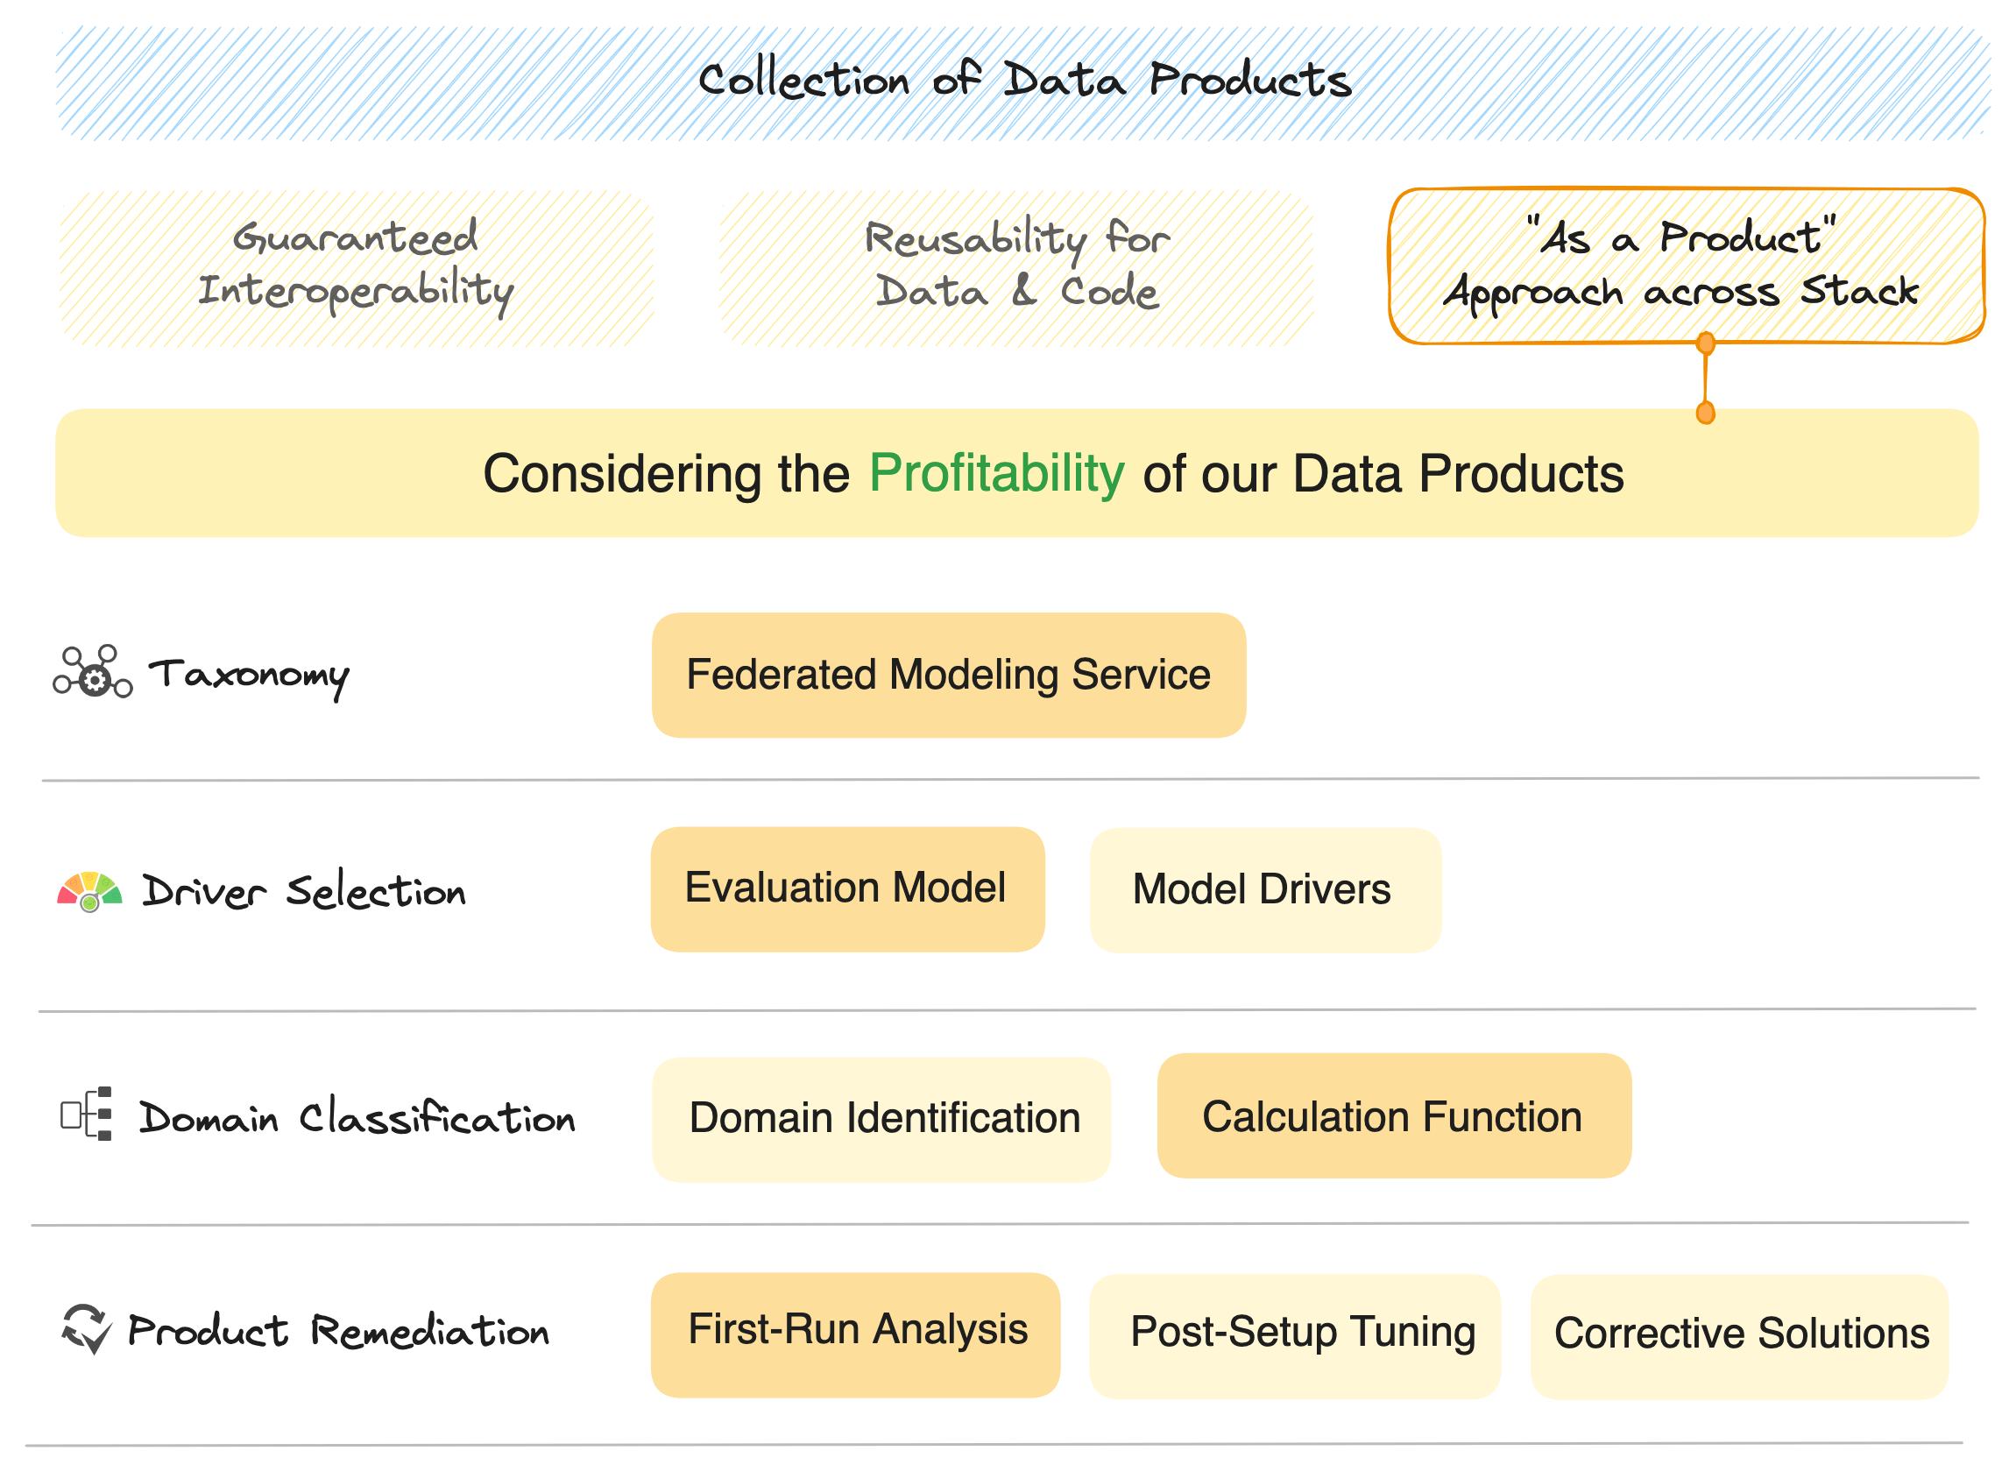2016x1472 pixels.
Task: Click the lower orange connector dot
Action: [1706, 414]
